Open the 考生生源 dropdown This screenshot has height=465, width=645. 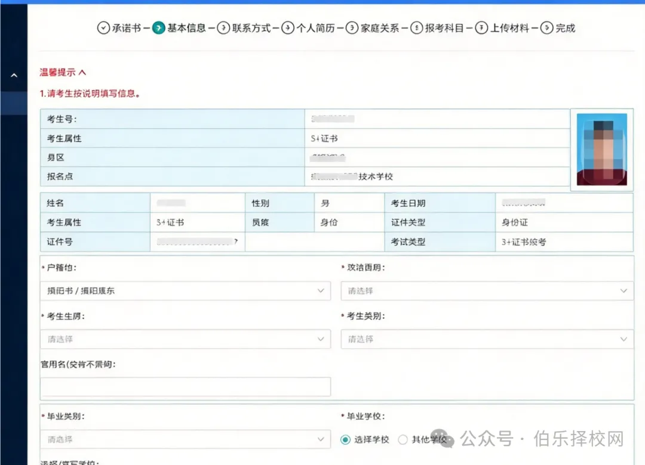click(186, 339)
